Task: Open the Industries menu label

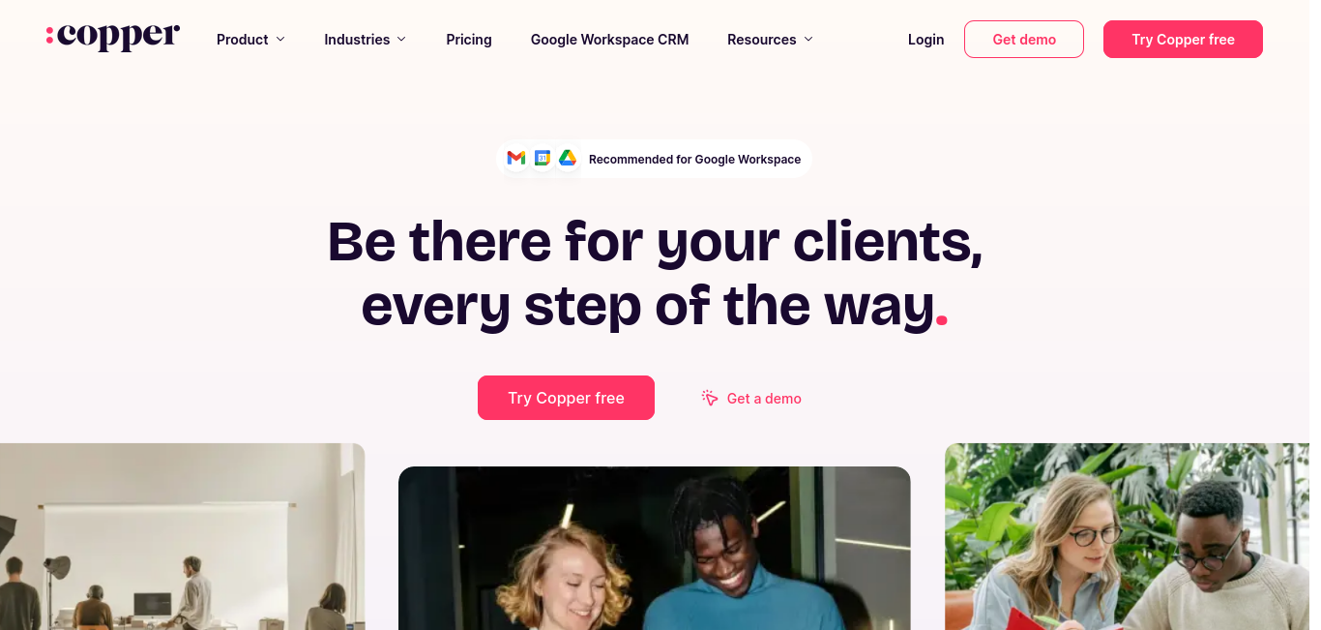Action: 357,40
